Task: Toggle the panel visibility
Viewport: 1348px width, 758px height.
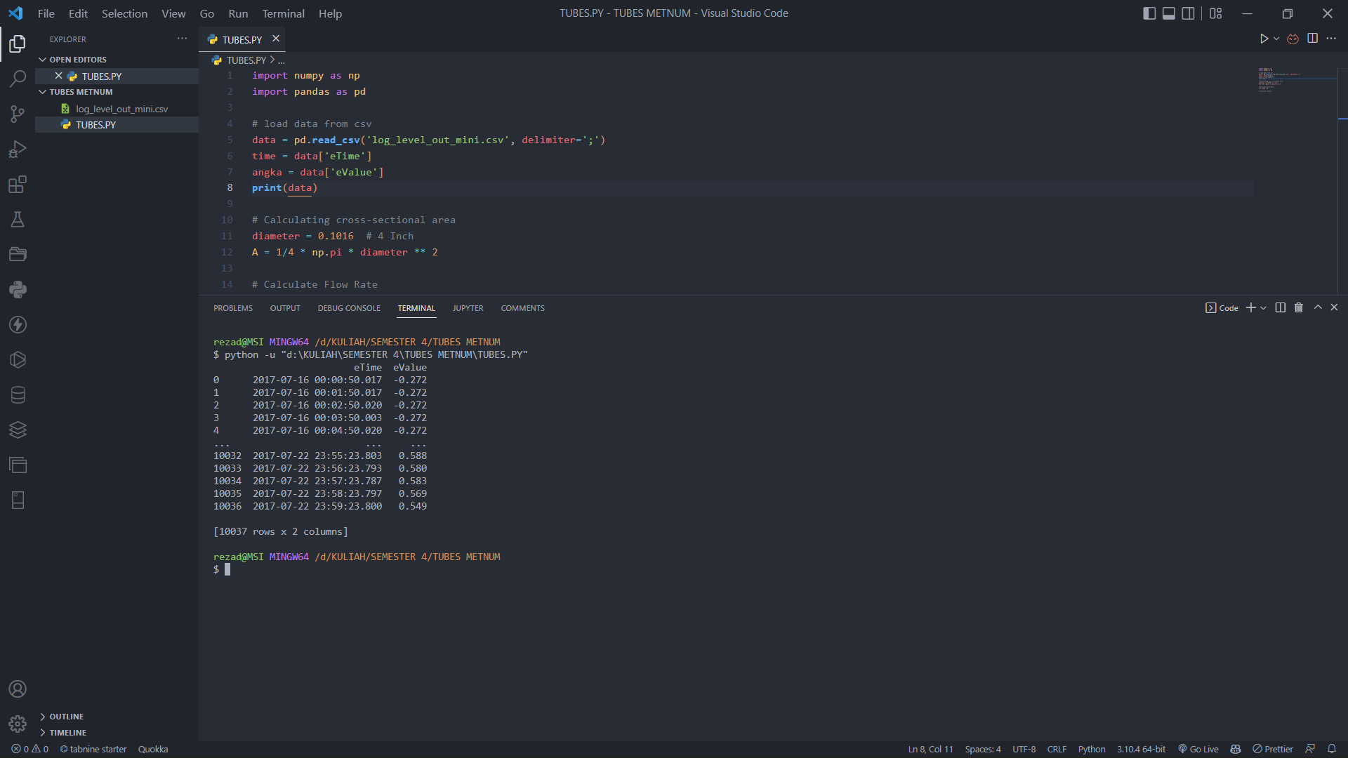Action: (x=1168, y=13)
